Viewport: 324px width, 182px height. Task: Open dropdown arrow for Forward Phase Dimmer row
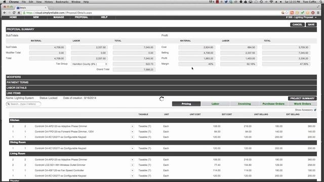[x=132, y=131]
